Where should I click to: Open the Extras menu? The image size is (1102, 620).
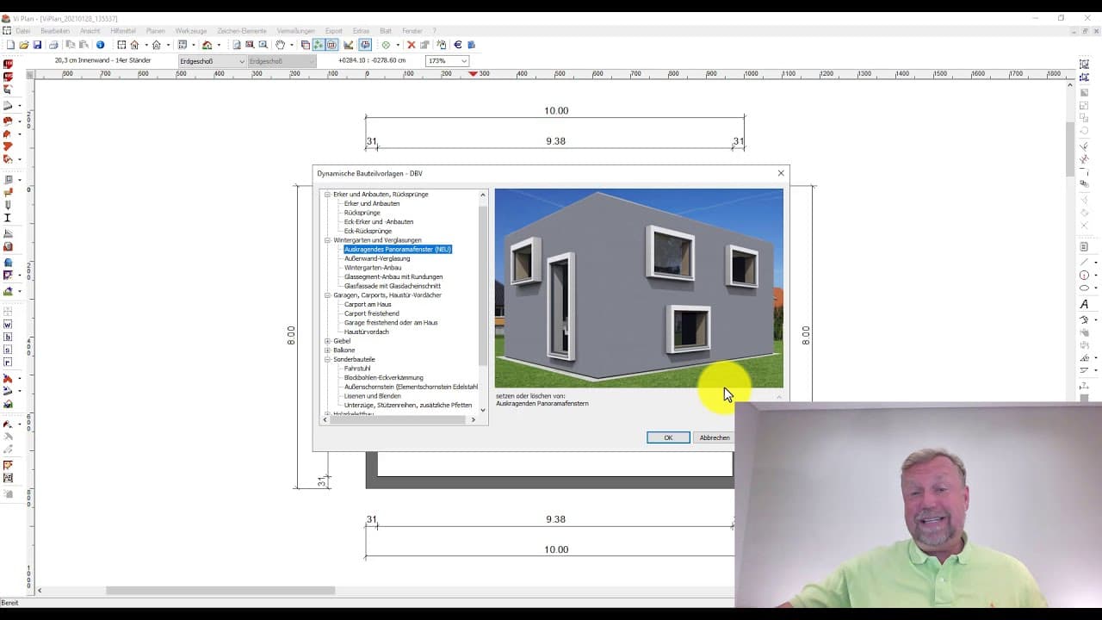pyautogui.click(x=361, y=31)
